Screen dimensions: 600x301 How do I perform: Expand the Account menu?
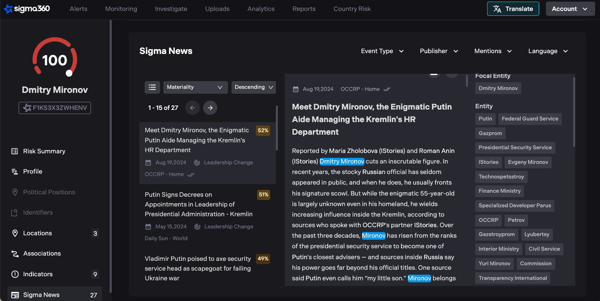(x=570, y=9)
